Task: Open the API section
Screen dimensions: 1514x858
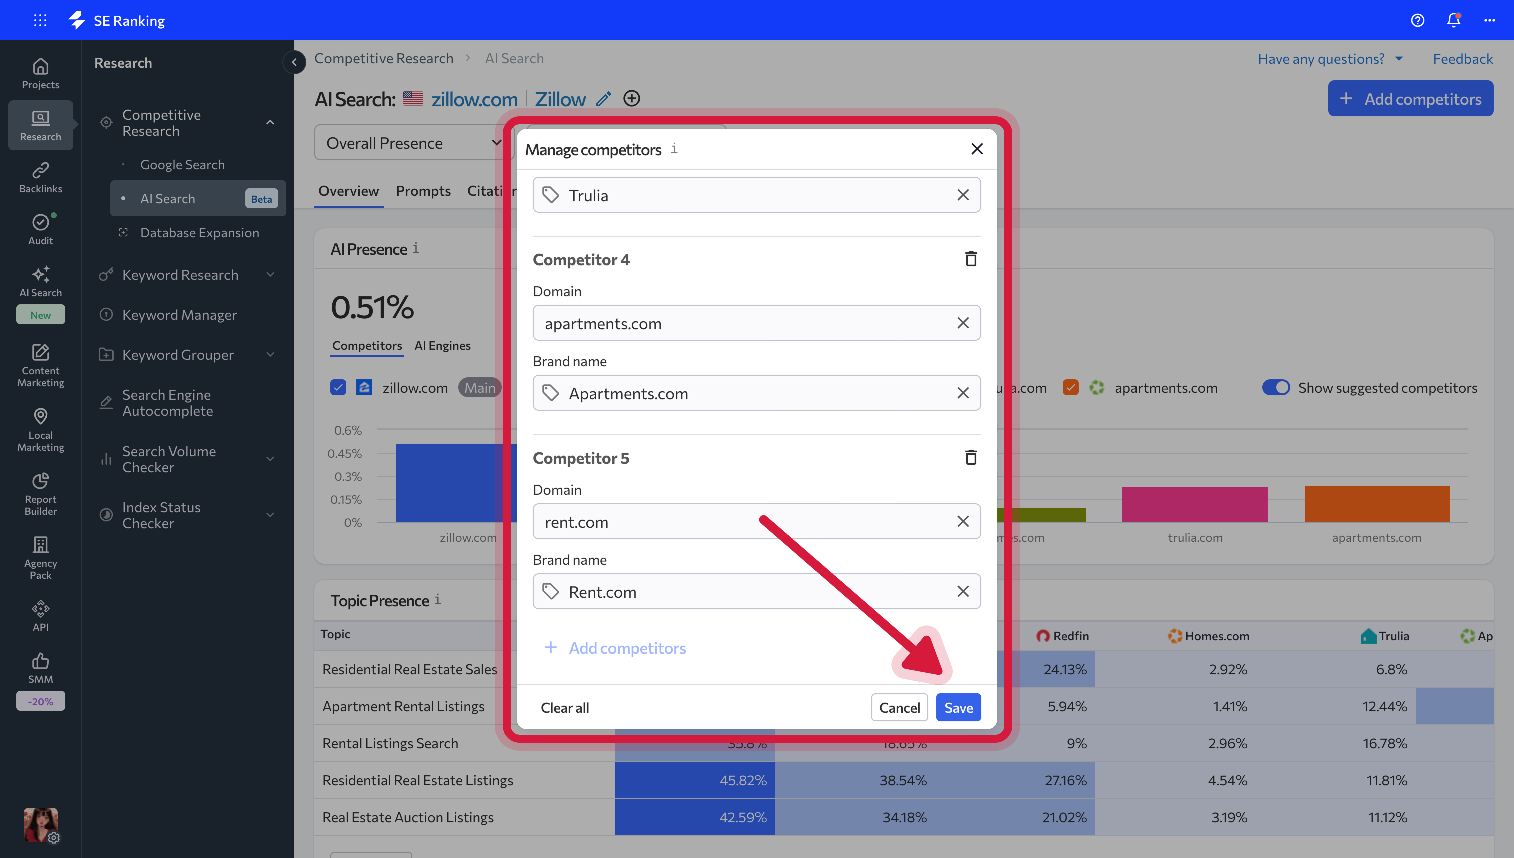Action: click(40, 616)
